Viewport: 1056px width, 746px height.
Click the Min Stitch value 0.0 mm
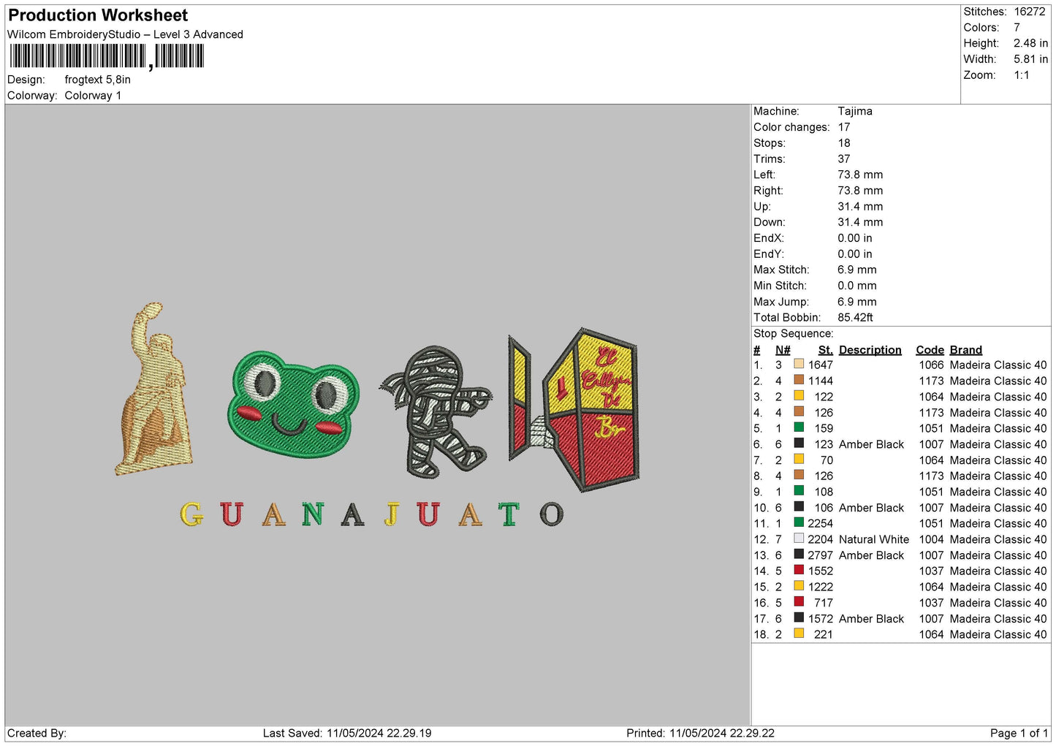point(858,286)
